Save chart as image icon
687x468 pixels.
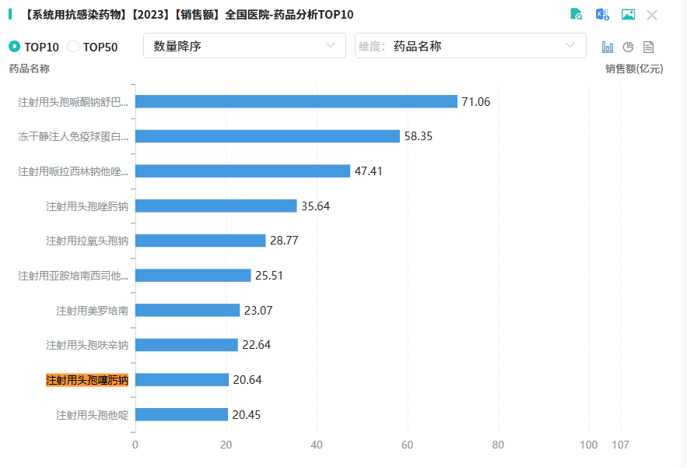click(x=629, y=15)
